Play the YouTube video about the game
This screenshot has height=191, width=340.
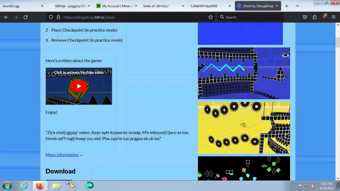click(x=79, y=86)
